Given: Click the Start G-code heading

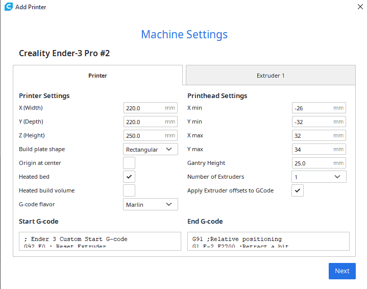Looking at the screenshot, I should [39, 221].
